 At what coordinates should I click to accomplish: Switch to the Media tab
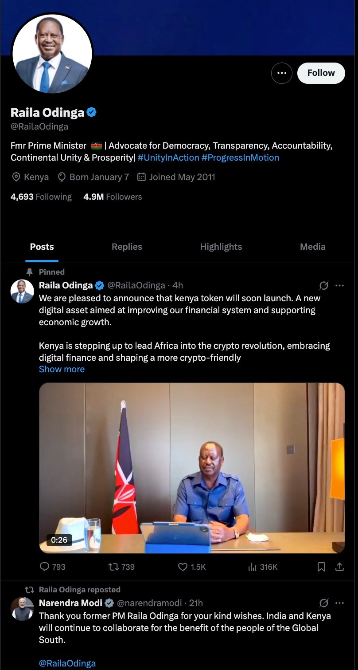[312, 247]
